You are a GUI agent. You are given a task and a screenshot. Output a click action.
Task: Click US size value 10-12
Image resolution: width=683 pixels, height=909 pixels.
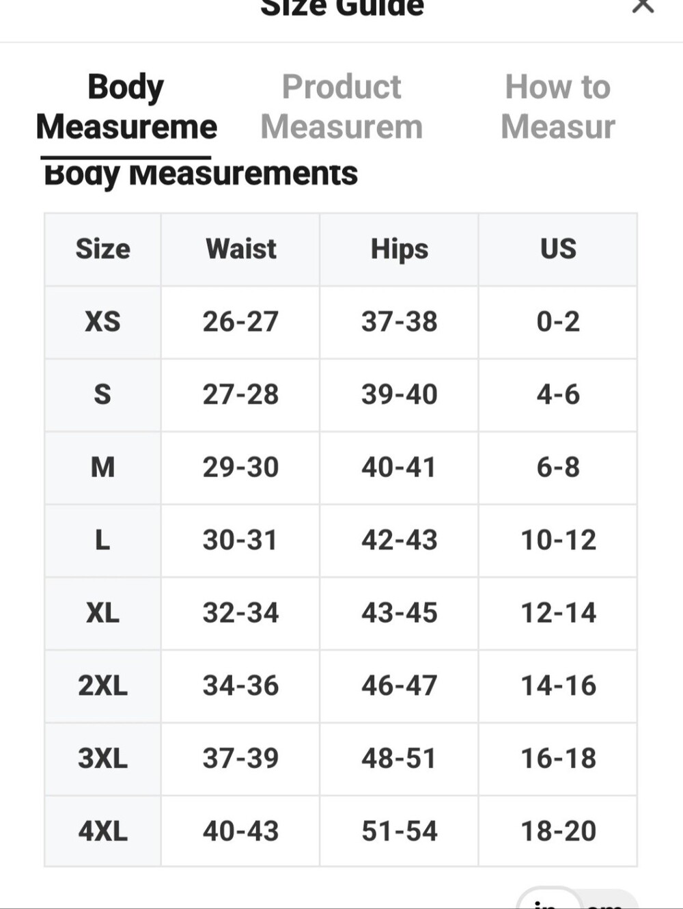pos(558,540)
